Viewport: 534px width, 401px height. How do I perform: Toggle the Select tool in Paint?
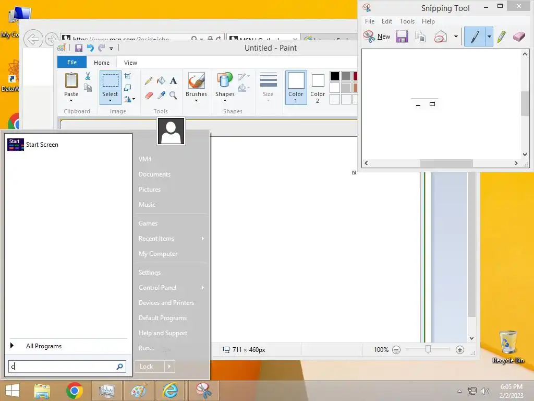point(111,81)
